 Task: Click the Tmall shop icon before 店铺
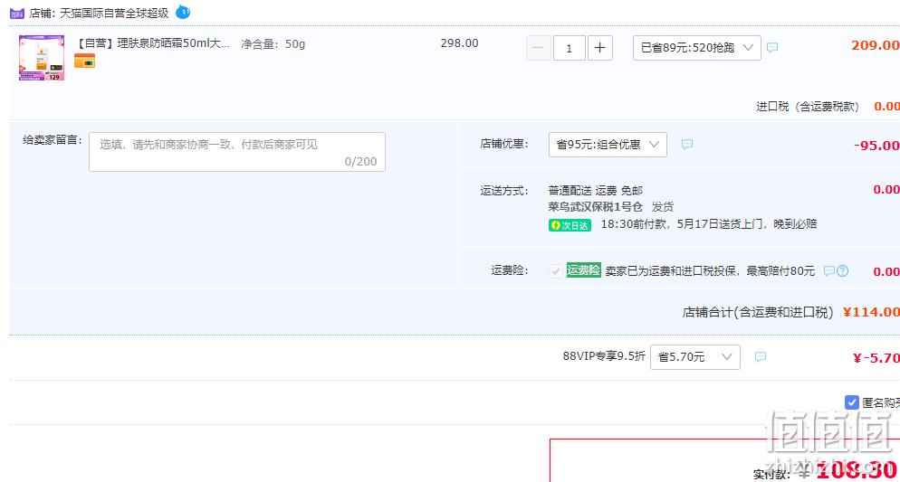[x=16, y=14]
